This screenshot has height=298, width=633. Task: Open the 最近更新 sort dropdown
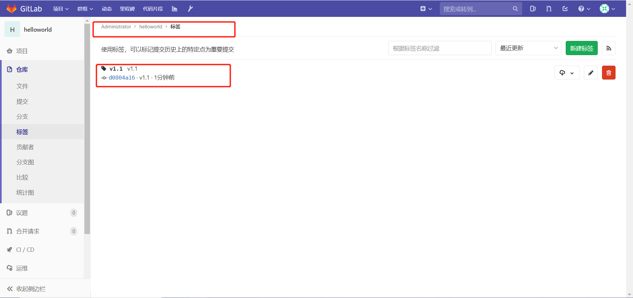(528, 48)
